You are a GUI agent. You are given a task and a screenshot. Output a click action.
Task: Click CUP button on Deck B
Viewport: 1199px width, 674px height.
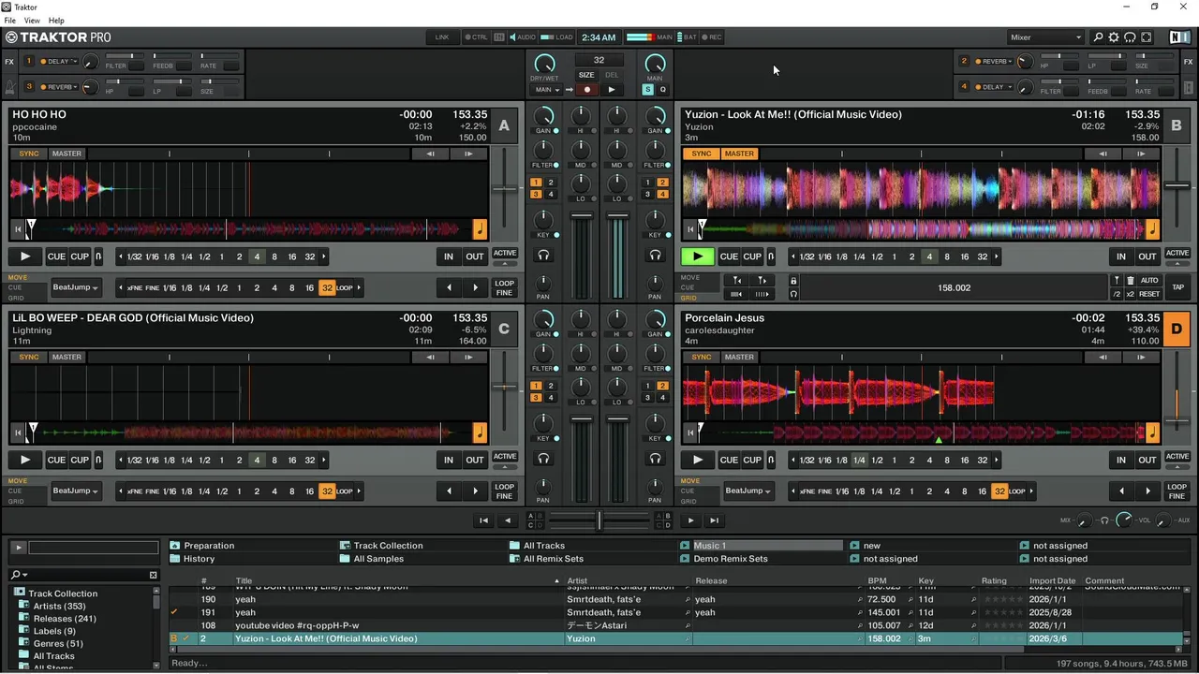tap(752, 256)
